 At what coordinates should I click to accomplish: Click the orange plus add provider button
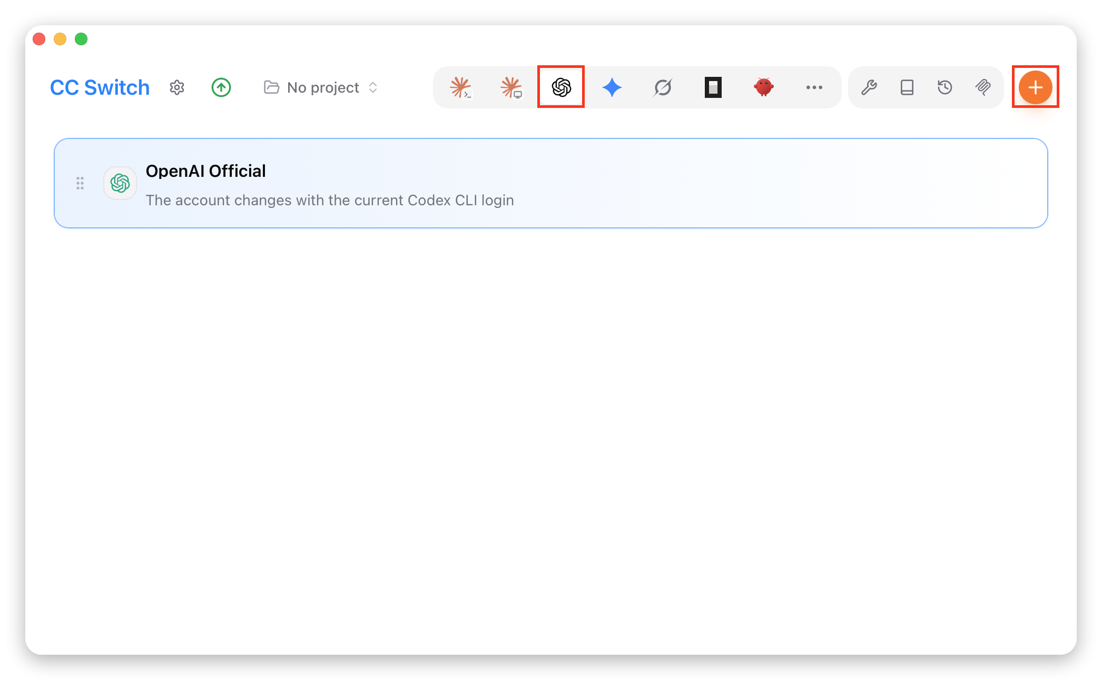(1036, 87)
